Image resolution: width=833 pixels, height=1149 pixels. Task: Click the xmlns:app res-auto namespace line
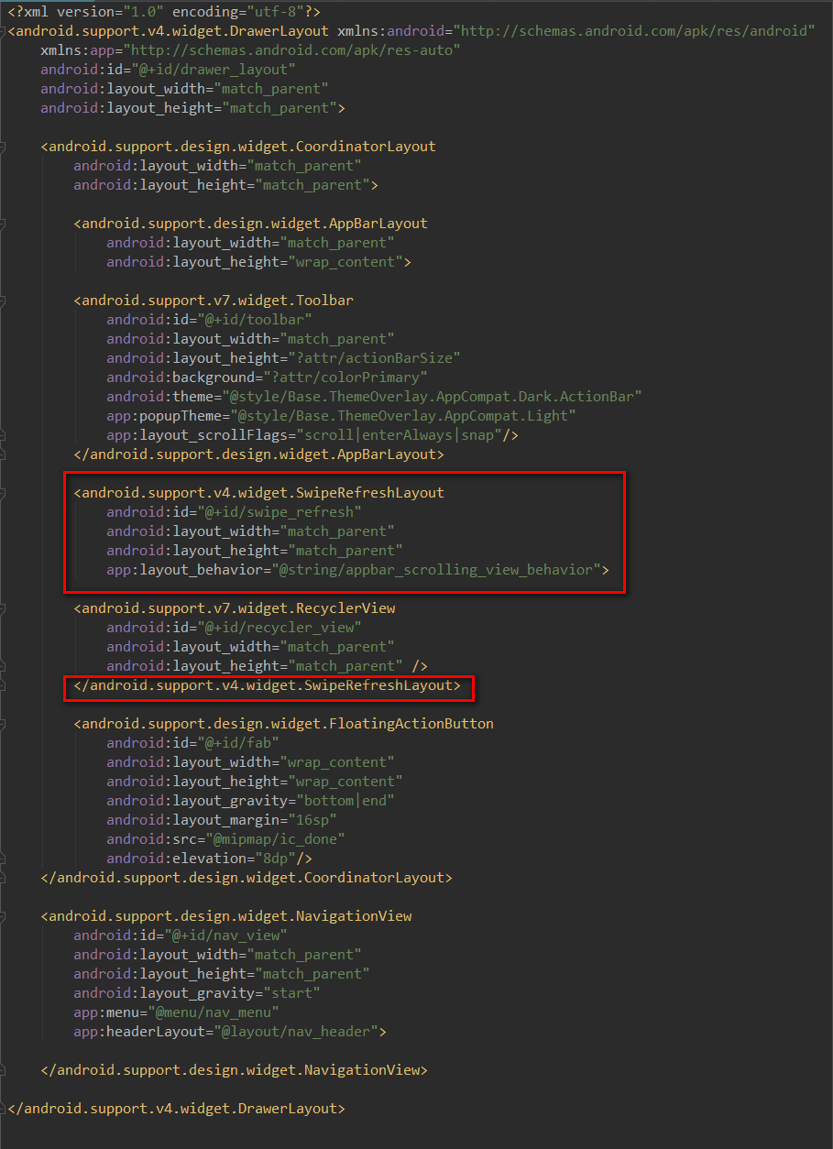point(251,50)
